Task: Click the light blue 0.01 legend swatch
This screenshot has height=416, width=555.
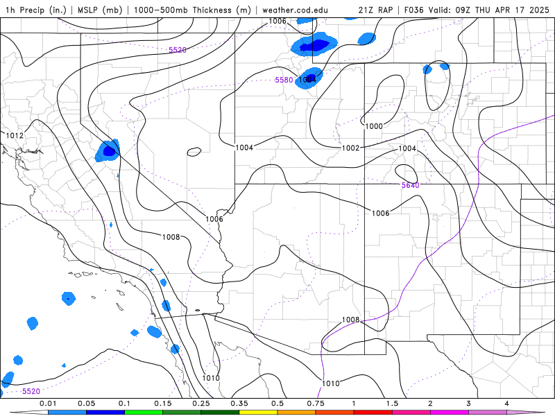Action: click(x=67, y=413)
